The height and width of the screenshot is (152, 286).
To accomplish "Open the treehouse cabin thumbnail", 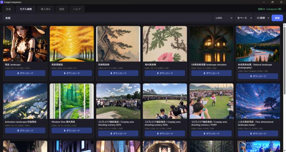I will (211, 44).
